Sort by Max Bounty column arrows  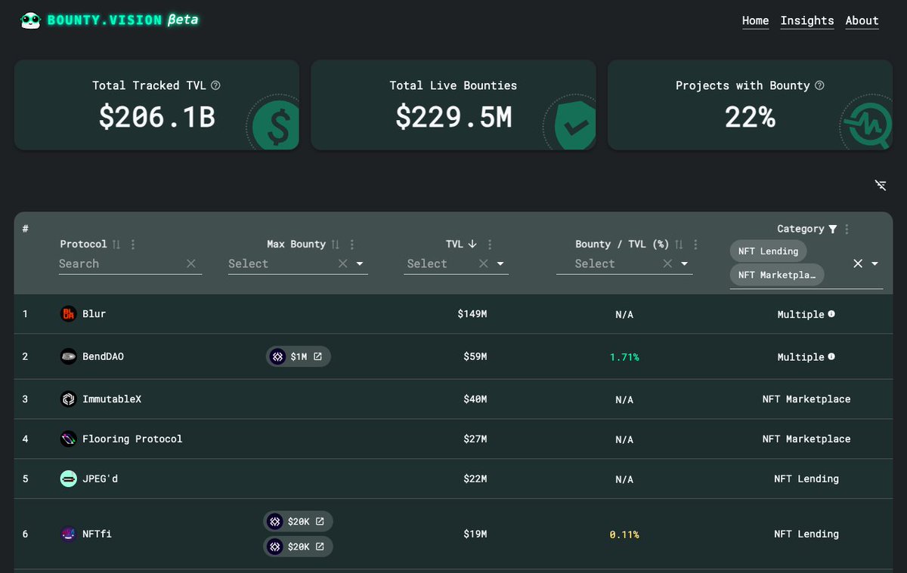(336, 244)
